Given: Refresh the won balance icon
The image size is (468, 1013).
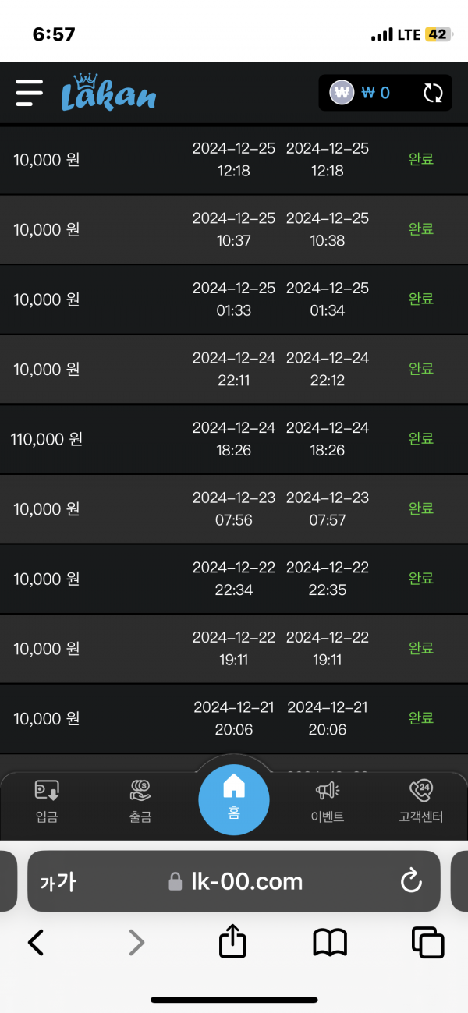Looking at the screenshot, I should (x=433, y=94).
